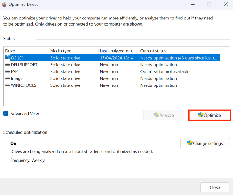Sort by the Media type column header
233x195 pixels.
pos(73,51)
